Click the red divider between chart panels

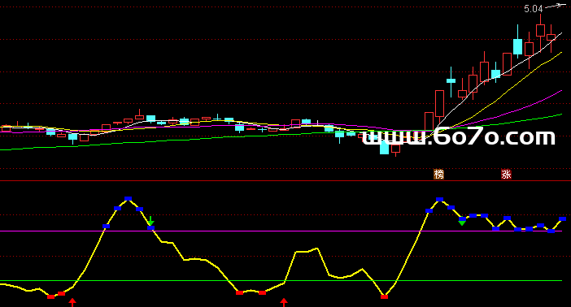(285, 180)
